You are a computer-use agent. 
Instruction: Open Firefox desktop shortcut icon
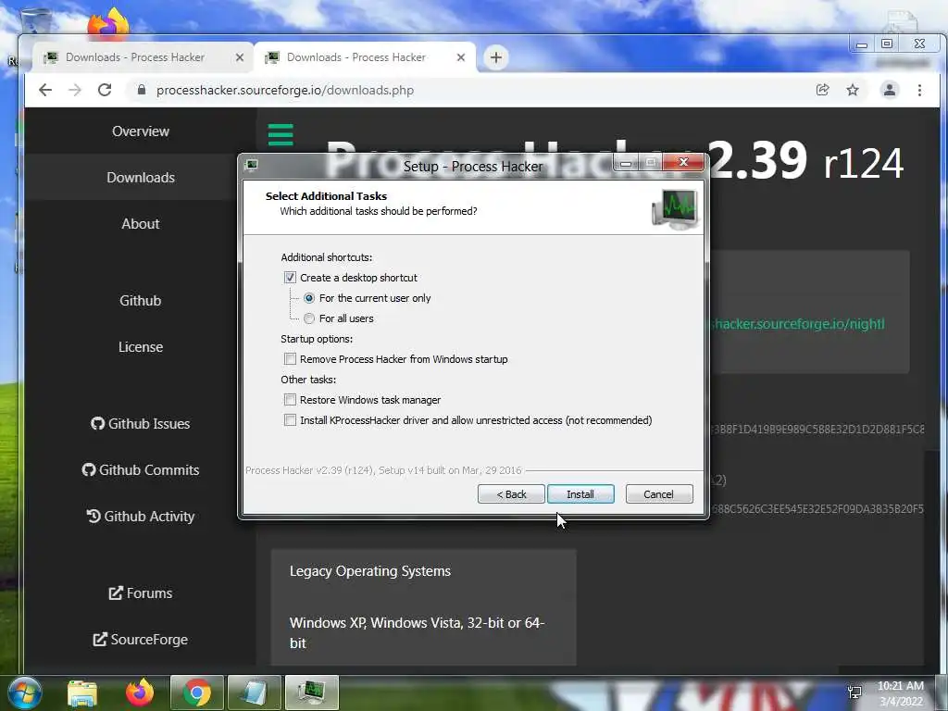[108, 24]
